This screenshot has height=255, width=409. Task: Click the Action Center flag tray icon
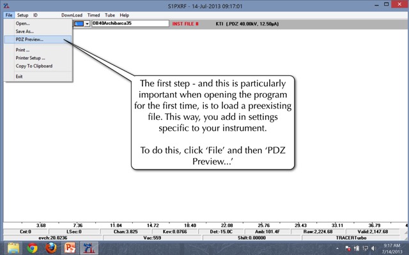tap(348, 249)
